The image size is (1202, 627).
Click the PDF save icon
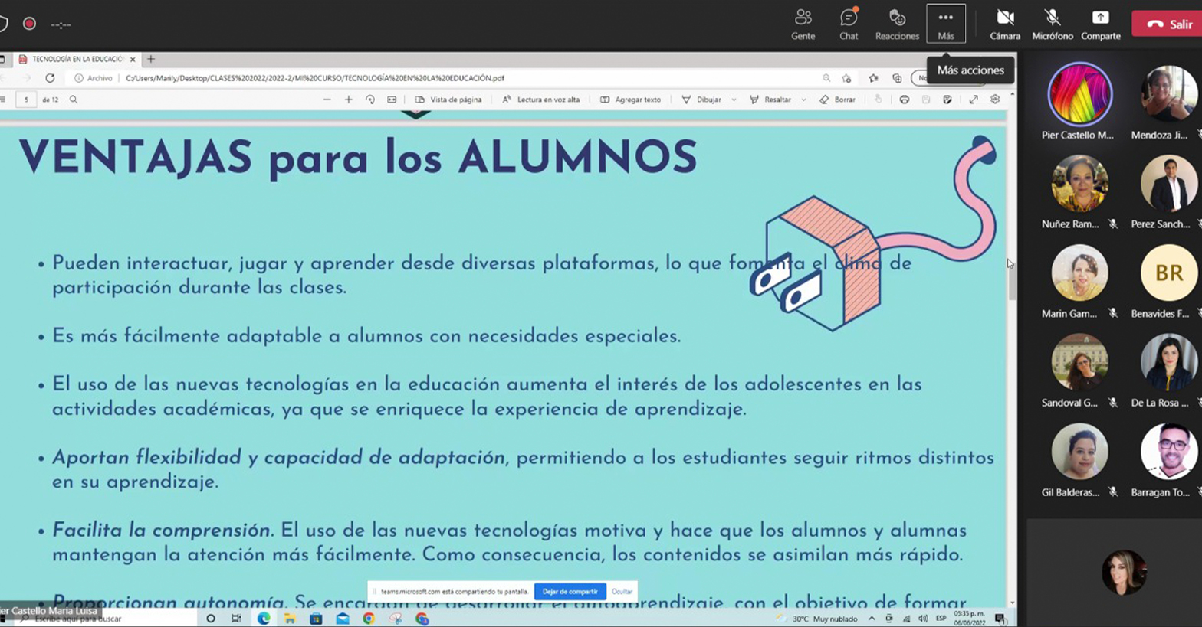point(926,100)
